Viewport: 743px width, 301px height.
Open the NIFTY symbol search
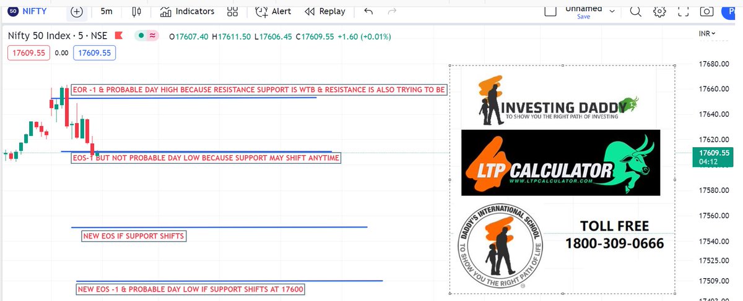click(31, 11)
